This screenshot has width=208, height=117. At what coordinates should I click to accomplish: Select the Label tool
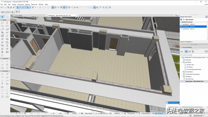click(x=7, y=80)
